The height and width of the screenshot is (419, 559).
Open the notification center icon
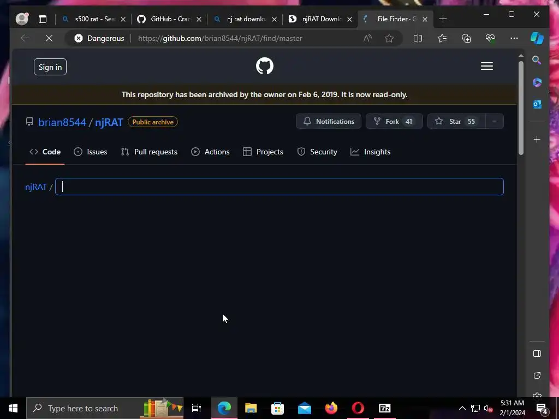pos(542,408)
